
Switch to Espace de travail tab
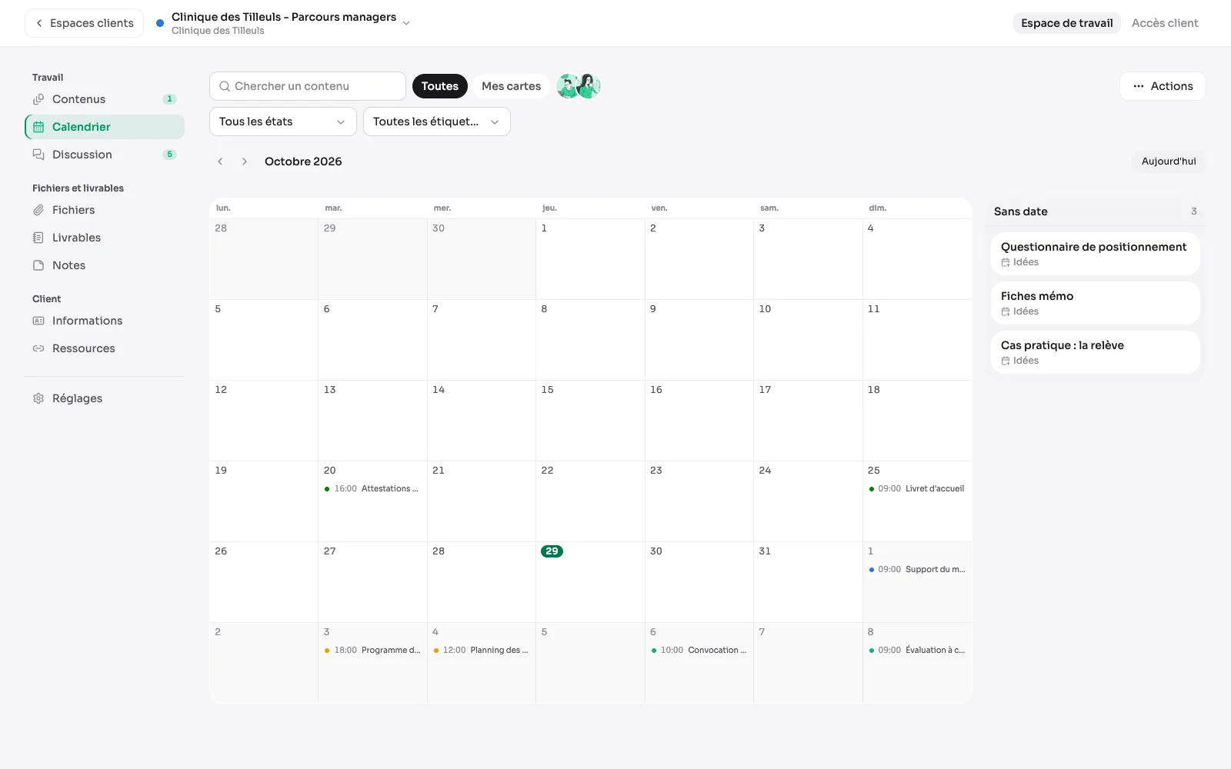coord(1066,23)
